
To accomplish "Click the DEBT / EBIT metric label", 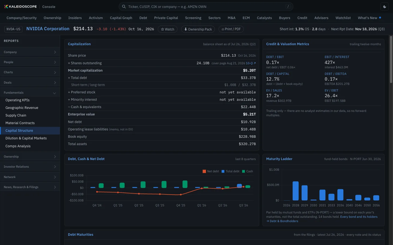I will [x=275, y=57].
